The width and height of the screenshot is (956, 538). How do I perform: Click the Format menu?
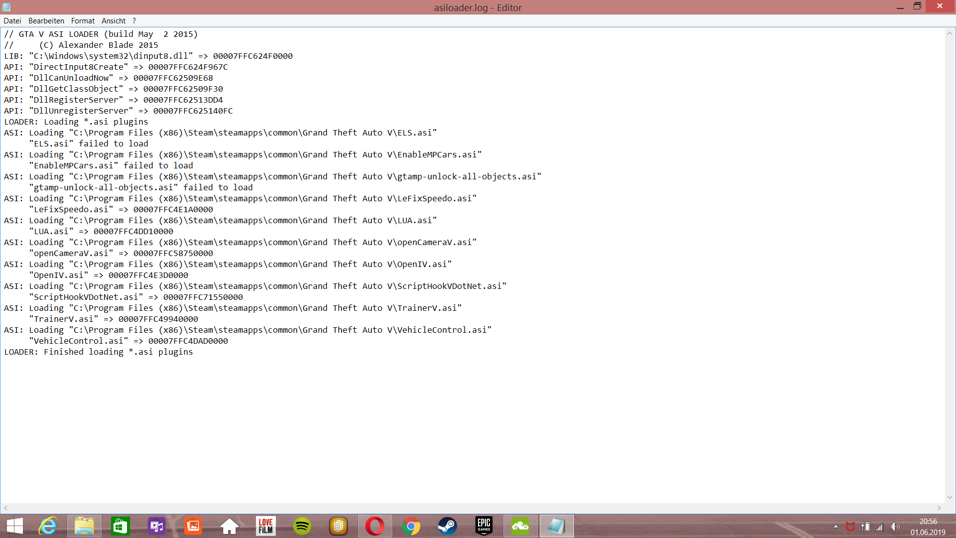click(x=83, y=21)
